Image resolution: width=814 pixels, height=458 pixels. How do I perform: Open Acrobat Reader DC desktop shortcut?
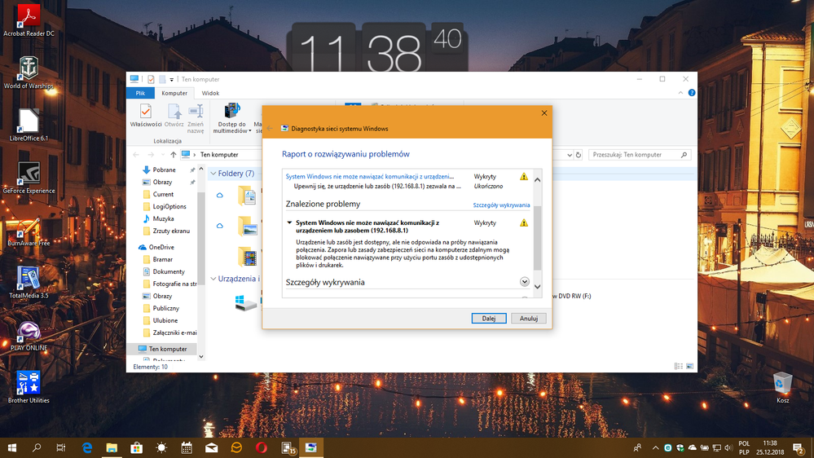click(29, 18)
